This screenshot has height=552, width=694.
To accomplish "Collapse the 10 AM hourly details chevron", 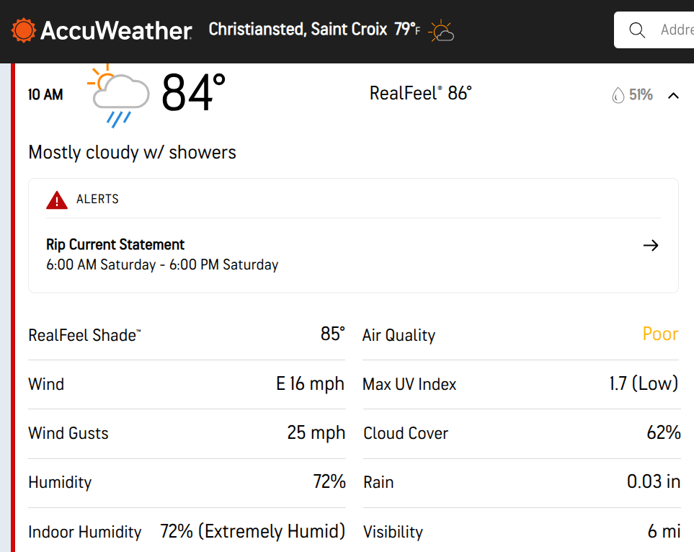I will pos(674,95).
